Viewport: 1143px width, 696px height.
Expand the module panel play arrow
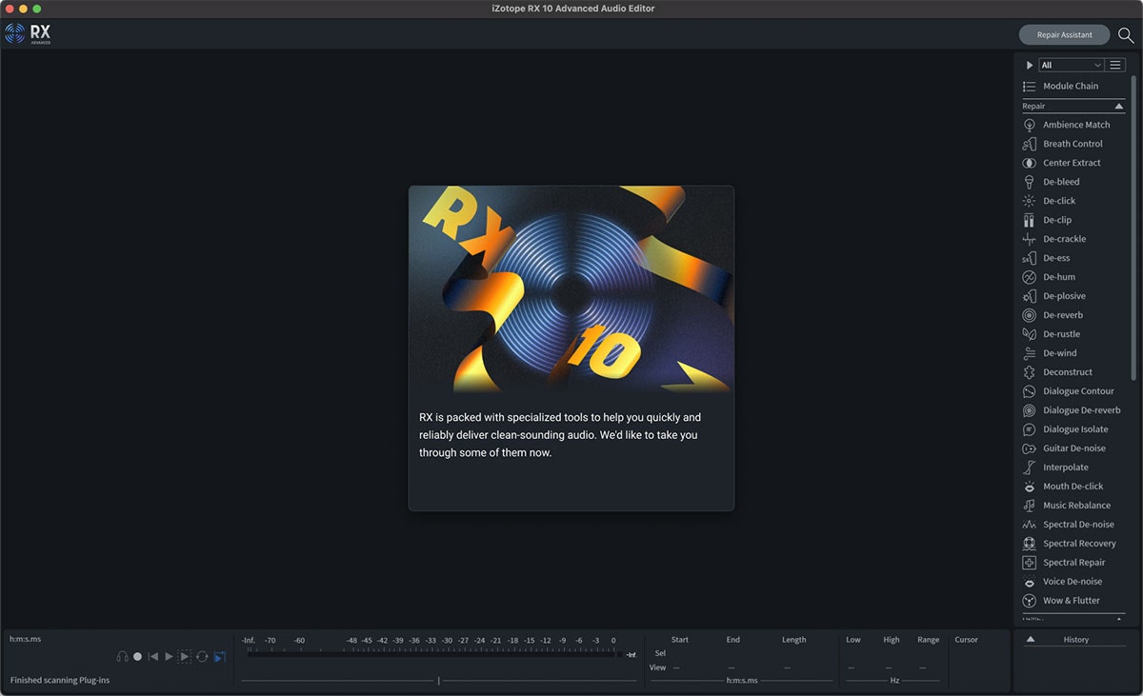1029,65
